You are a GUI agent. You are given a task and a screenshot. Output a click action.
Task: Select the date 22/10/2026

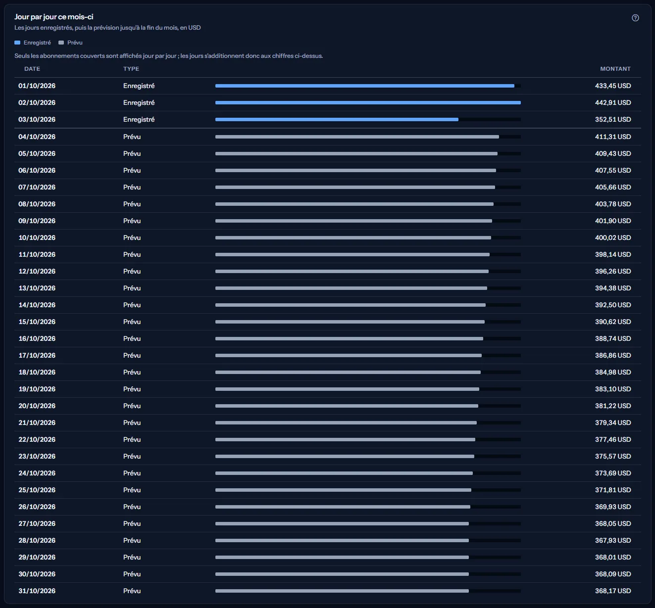[37, 439]
